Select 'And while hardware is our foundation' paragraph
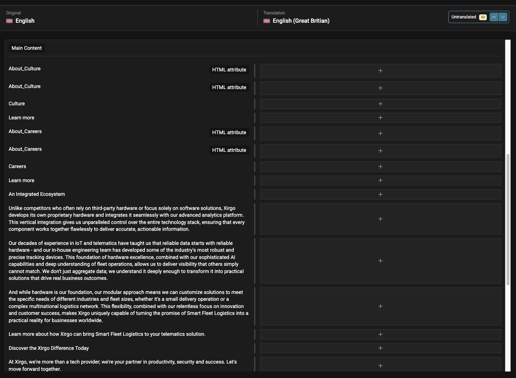 point(129,306)
